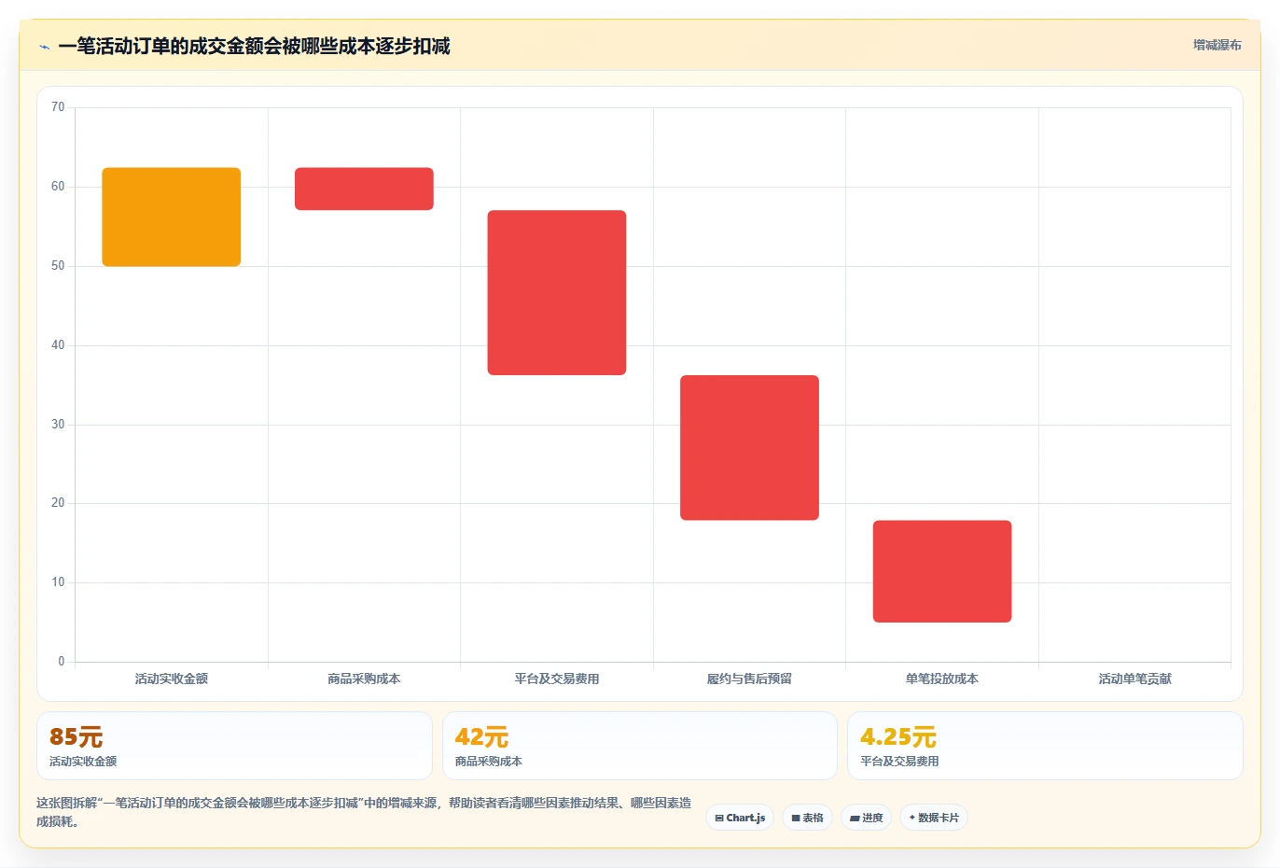
Task: Click the 增减瀑布 tag in header
Action: tap(1217, 45)
